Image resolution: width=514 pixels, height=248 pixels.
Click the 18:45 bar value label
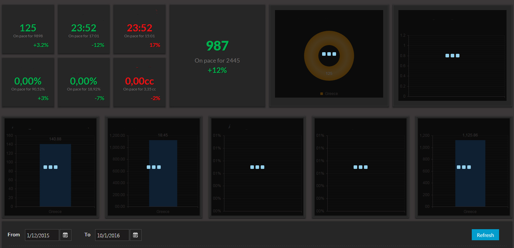(x=163, y=135)
